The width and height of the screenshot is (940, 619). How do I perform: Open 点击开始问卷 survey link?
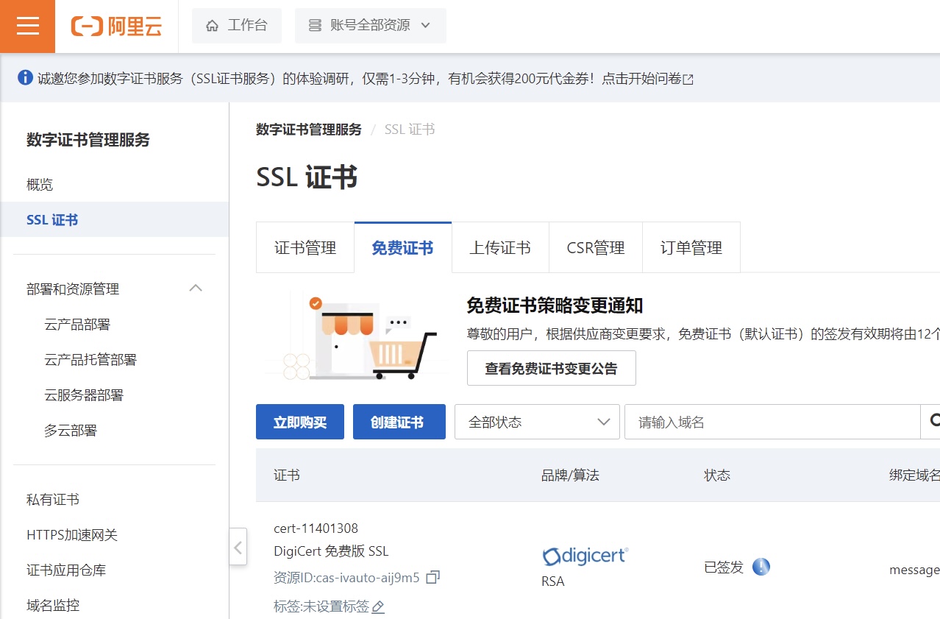click(x=647, y=79)
